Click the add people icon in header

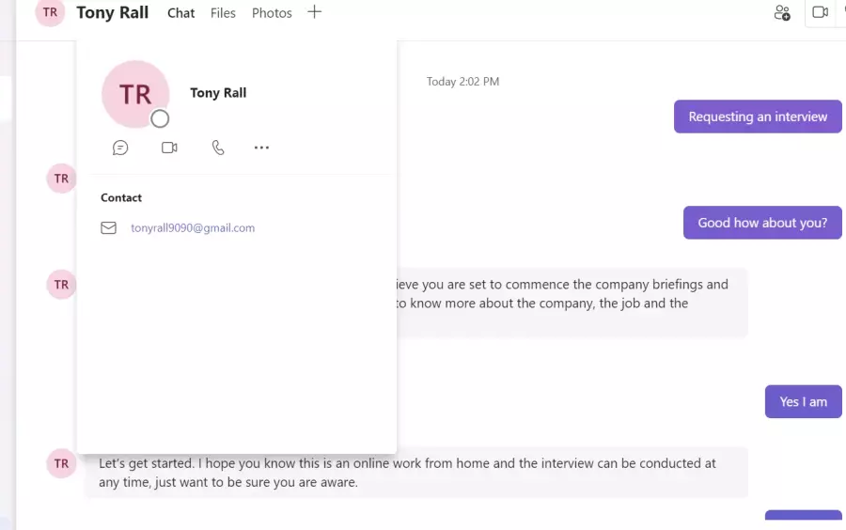[782, 12]
